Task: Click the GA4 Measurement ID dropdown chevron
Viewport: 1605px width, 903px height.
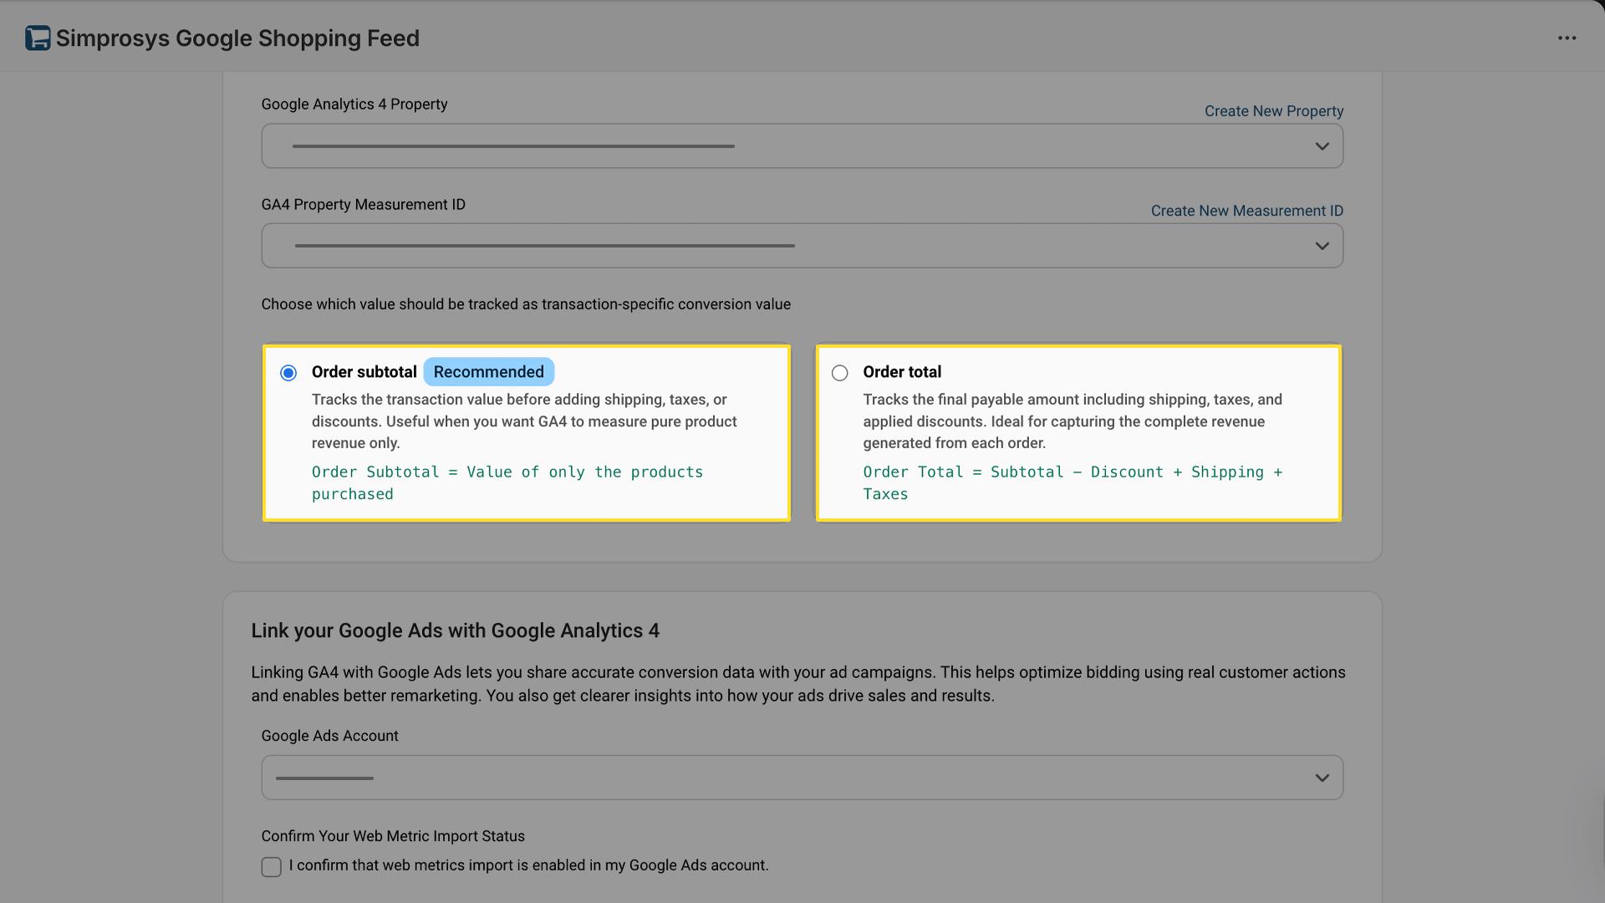Action: coord(1322,245)
